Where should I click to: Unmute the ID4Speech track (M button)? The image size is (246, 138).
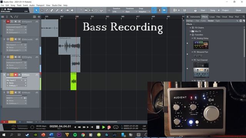(x=8, y=21)
